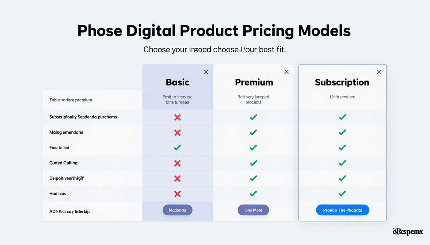Click the Subscription check in Hed leas row

pyautogui.click(x=342, y=194)
